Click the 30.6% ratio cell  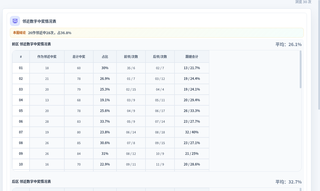105,143
